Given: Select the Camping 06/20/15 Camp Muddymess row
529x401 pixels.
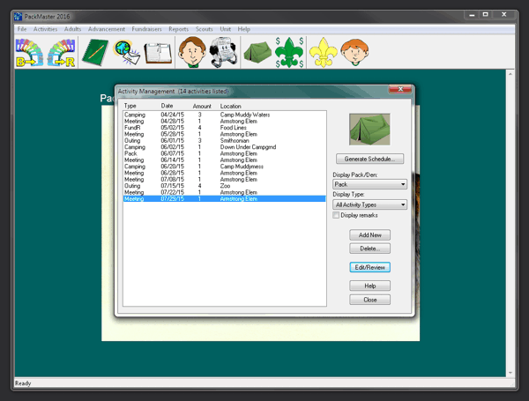Looking at the screenshot, I should pyautogui.click(x=224, y=167).
